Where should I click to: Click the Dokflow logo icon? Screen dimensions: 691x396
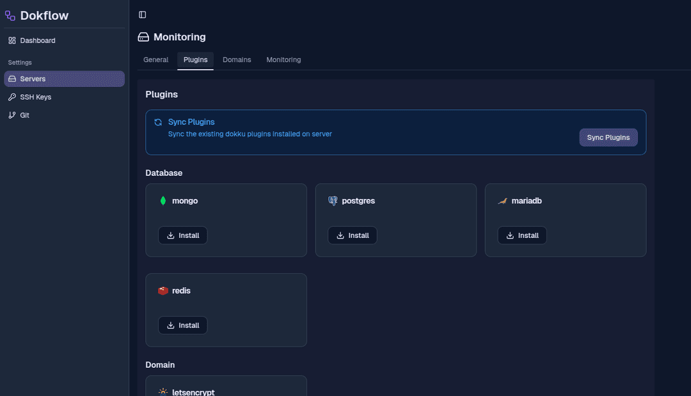pyautogui.click(x=10, y=16)
